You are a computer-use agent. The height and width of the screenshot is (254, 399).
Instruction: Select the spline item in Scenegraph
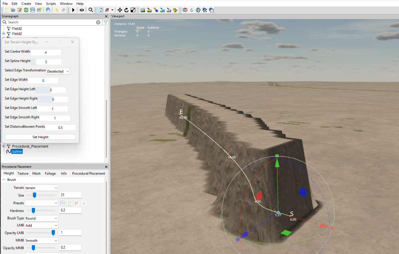[17, 151]
